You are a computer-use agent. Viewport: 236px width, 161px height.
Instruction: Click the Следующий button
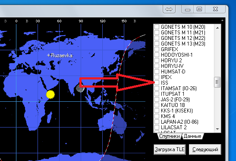click(x=205, y=149)
